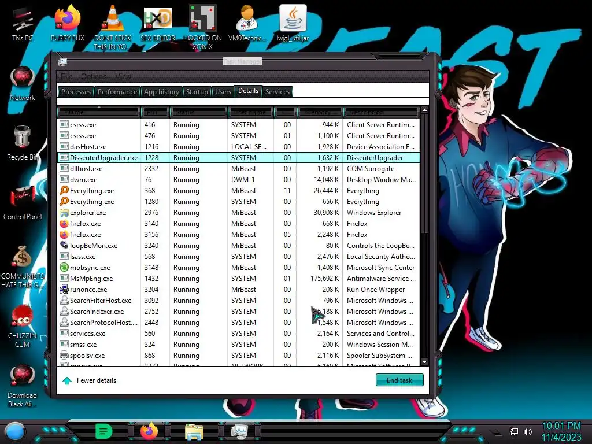Select the smss.exe process
Viewport: 592px width, 444px height.
[x=239, y=345]
